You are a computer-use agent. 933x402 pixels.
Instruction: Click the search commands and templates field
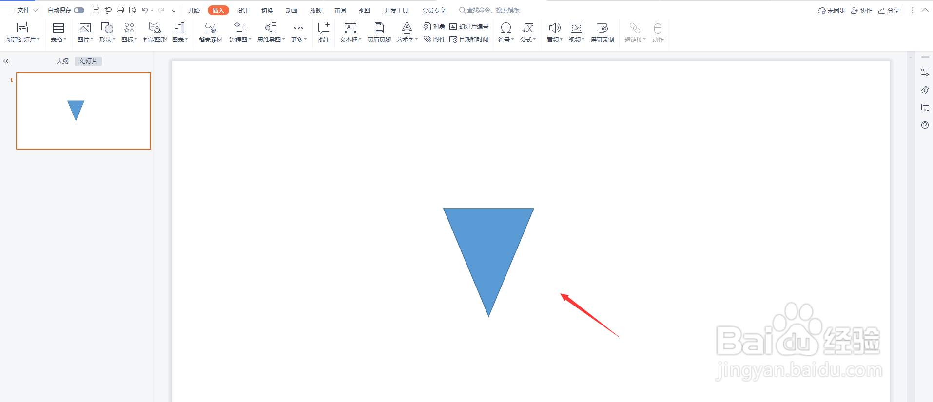coord(489,10)
